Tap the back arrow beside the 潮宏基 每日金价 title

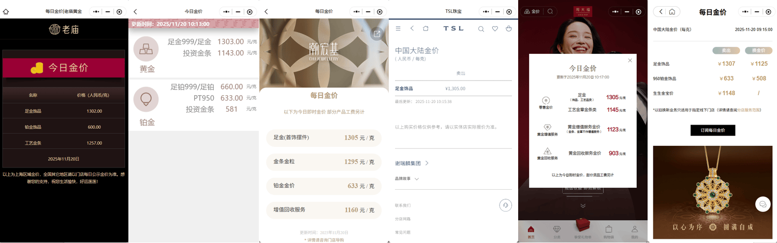click(266, 11)
